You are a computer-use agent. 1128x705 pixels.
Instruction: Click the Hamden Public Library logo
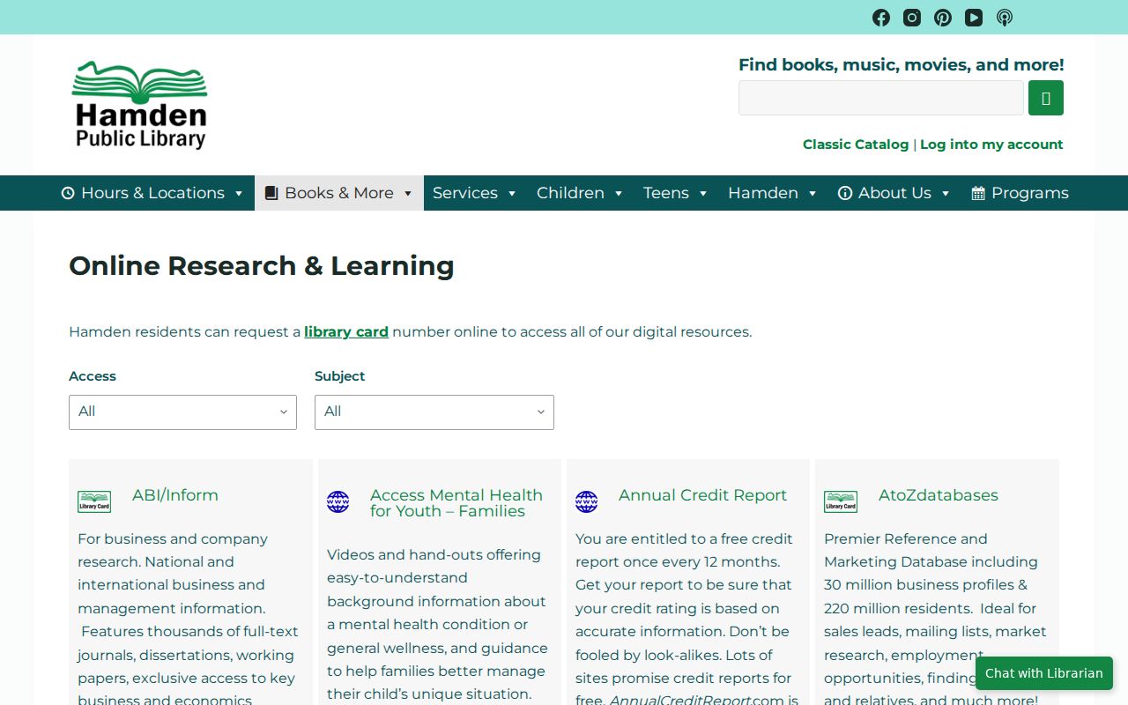click(x=139, y=105)
